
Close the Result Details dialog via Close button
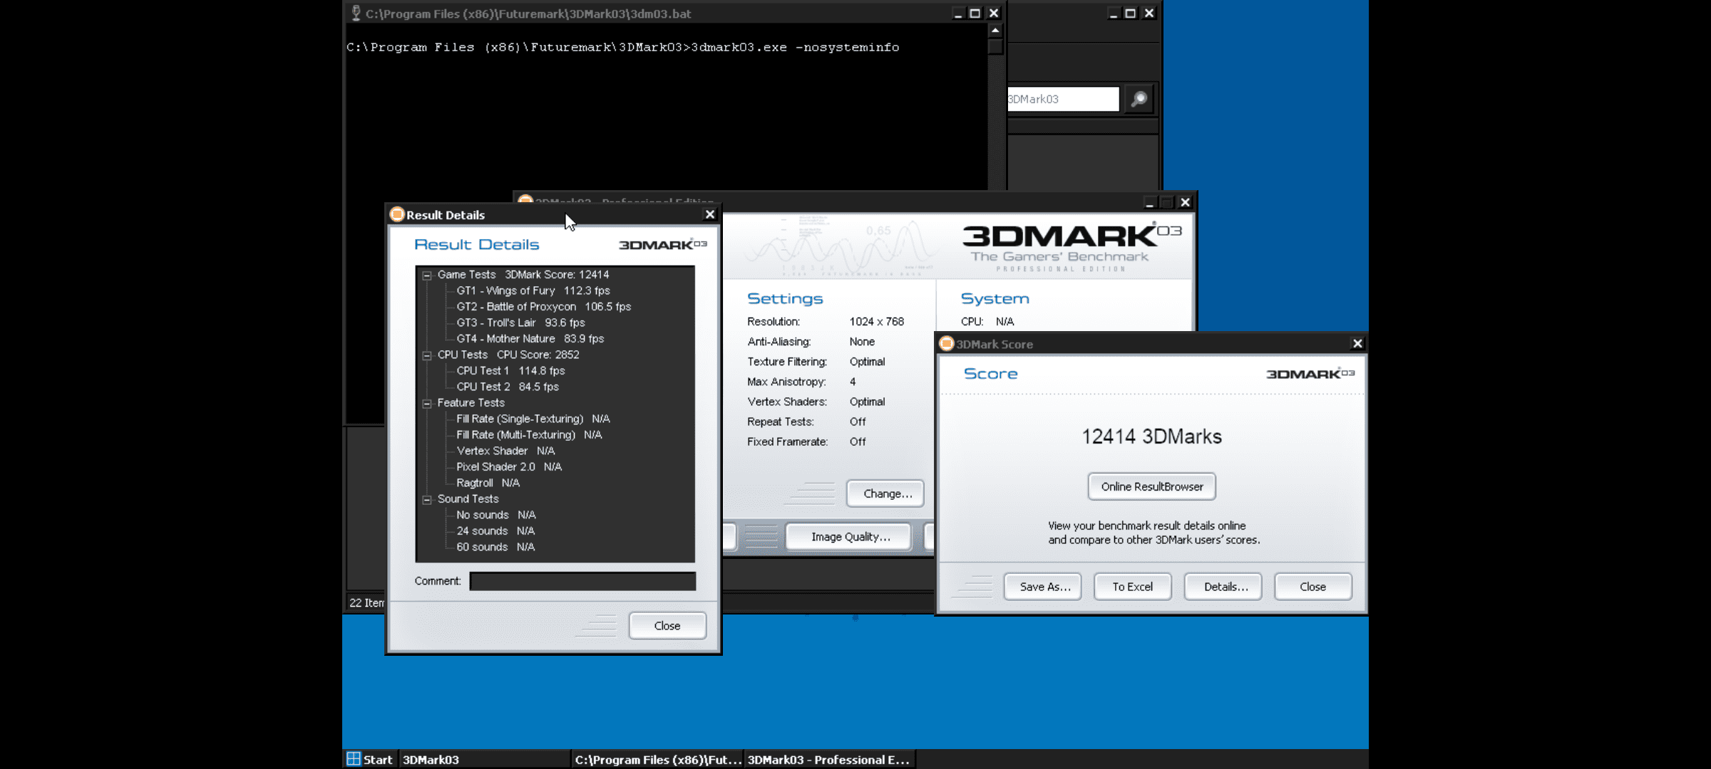tap(667, 626)
